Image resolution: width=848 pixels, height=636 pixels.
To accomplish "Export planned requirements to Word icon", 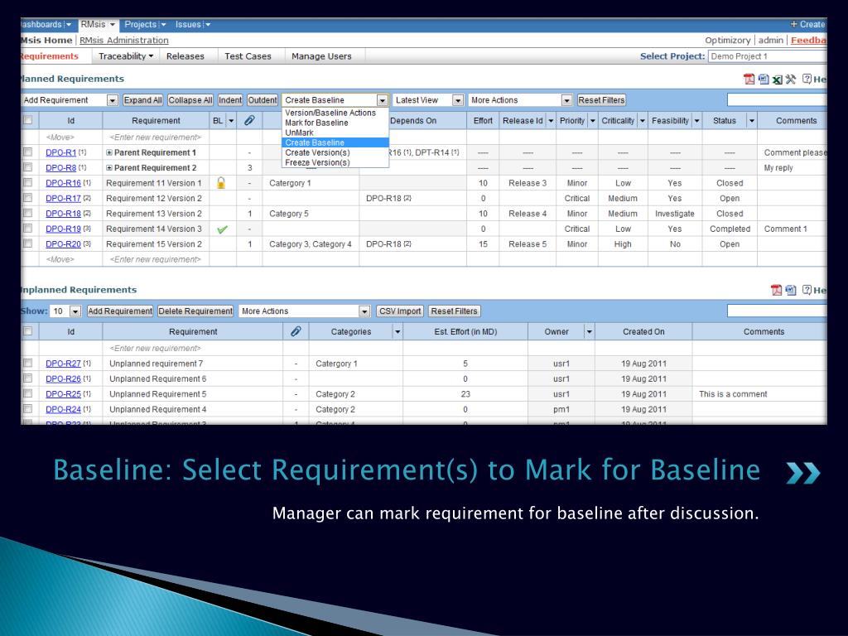I will (x=763, y=79).
